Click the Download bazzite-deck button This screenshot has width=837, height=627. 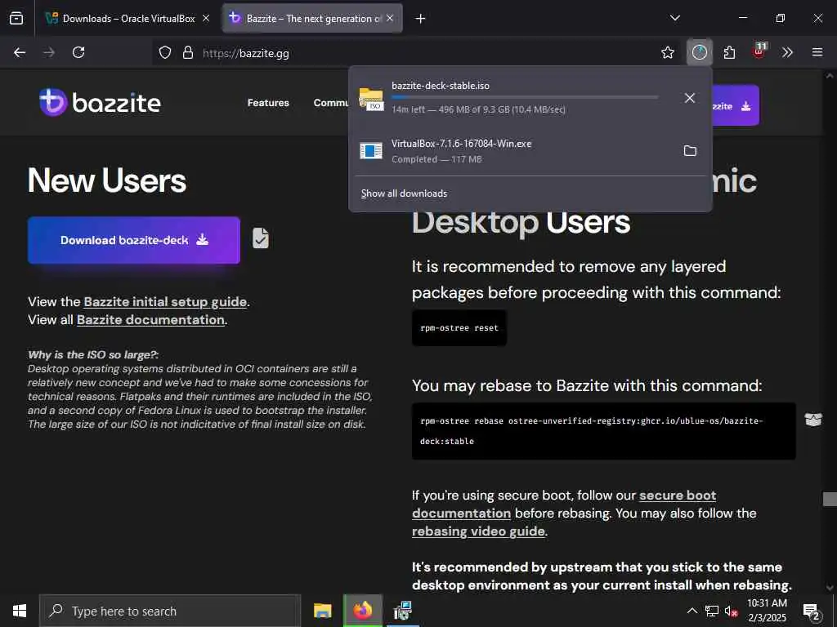134,240
